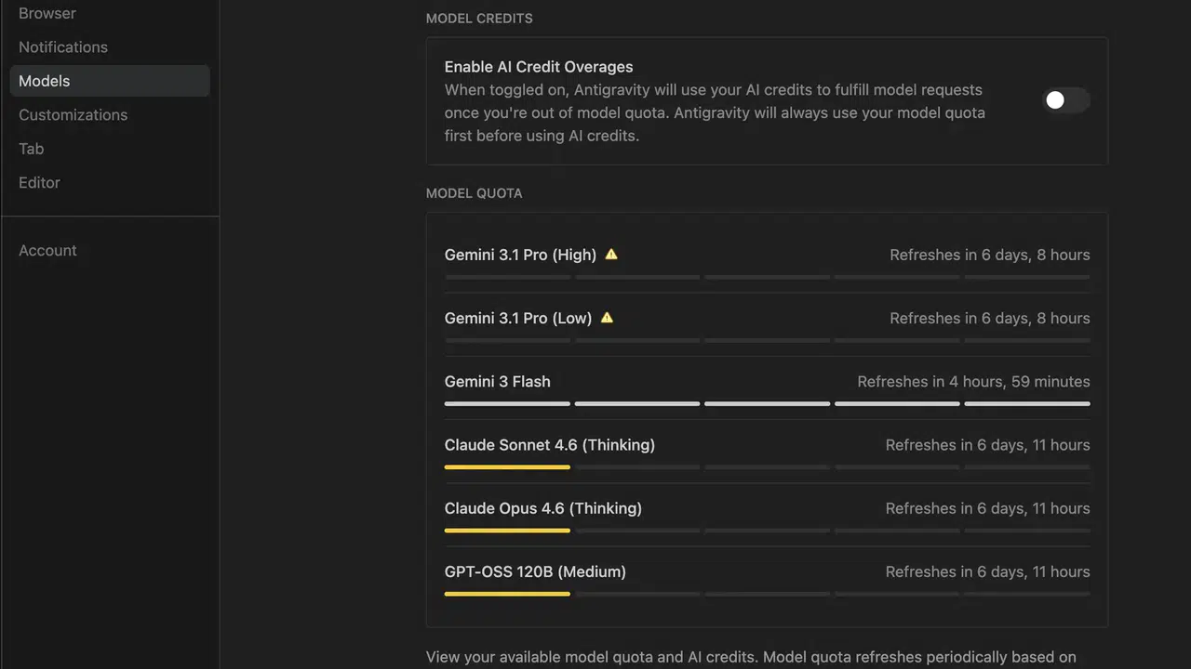Viewport: 1191px width, 669px height.
Task: Click the Claude Opus 4.6 (Thinking) quota bar
Action: [x=767, y=530]
